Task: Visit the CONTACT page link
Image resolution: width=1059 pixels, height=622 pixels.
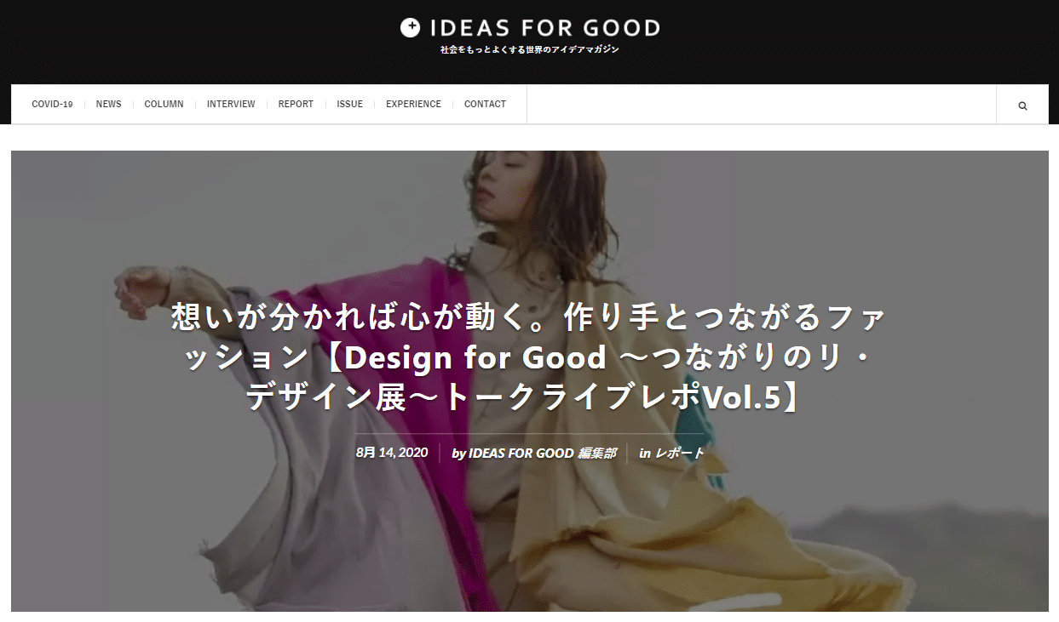Action: [485, 104]
